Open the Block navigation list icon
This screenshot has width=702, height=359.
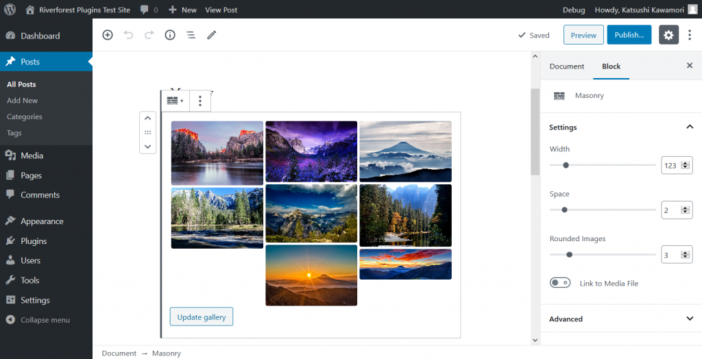[x=191, y=35]
